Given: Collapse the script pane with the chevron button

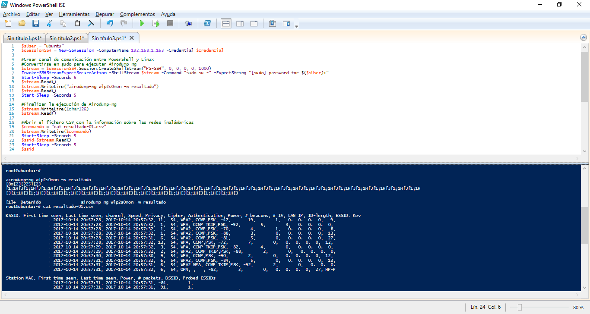Looking at the screenshot, I should tap(584, 38).
